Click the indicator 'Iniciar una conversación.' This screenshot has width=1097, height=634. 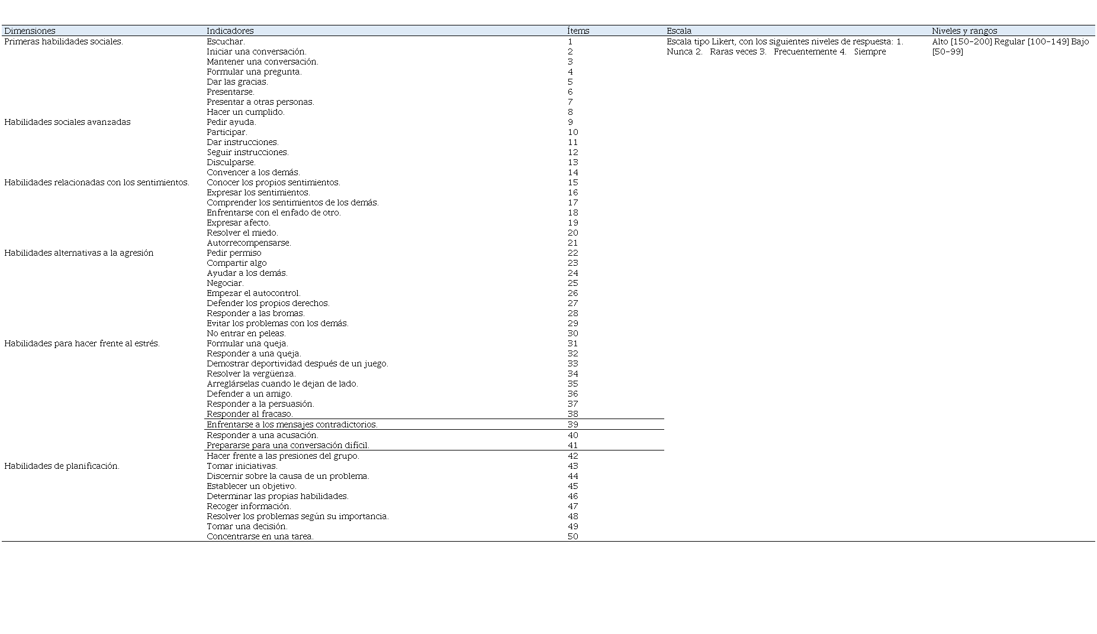[x=256, y=52]
